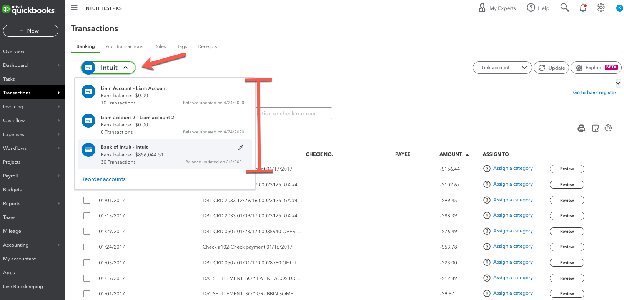Check the 01/29/2017 transaction

point(87,231)
